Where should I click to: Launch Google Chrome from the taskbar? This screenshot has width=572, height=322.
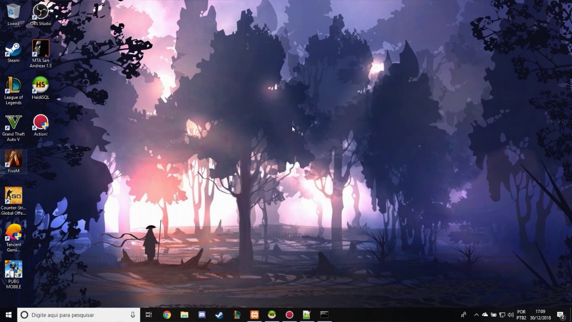(167, 315)
